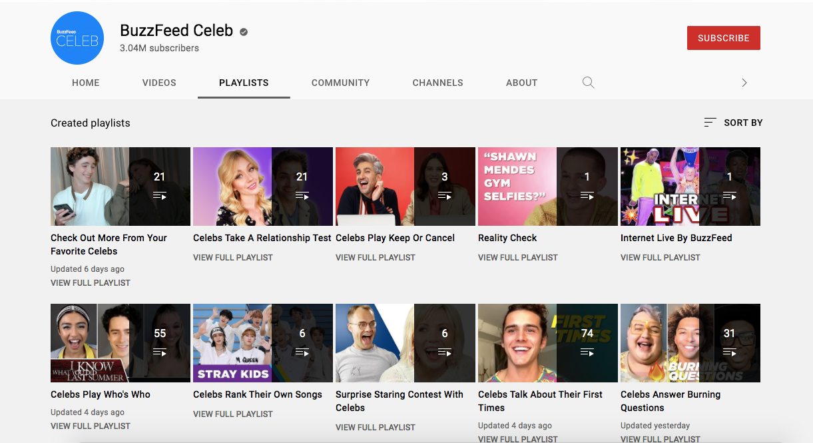Click title Celebs Take A Relationship Test
This screenshot has height=443, width=813.
click(x=262, y=238)
